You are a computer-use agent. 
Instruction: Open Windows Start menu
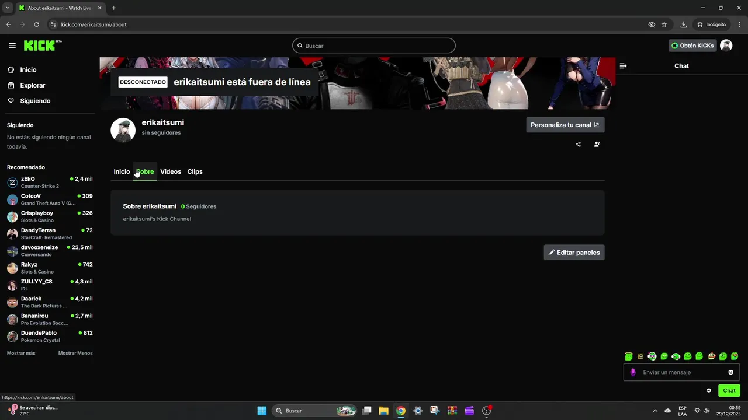pos(262,411)
